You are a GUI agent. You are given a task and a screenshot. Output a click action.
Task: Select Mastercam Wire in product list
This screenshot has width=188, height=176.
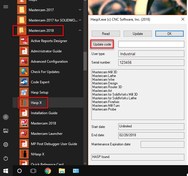tap(103, 80)
